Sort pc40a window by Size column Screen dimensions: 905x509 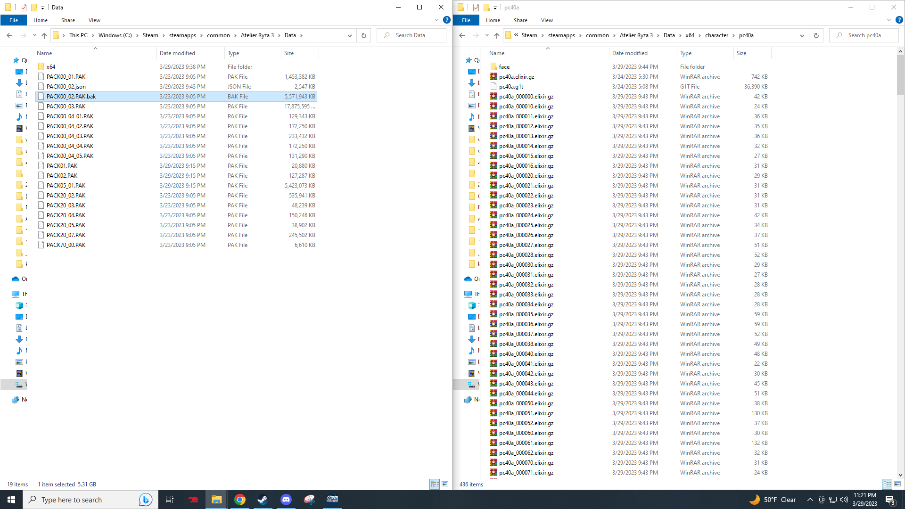[x=752, y=53]
